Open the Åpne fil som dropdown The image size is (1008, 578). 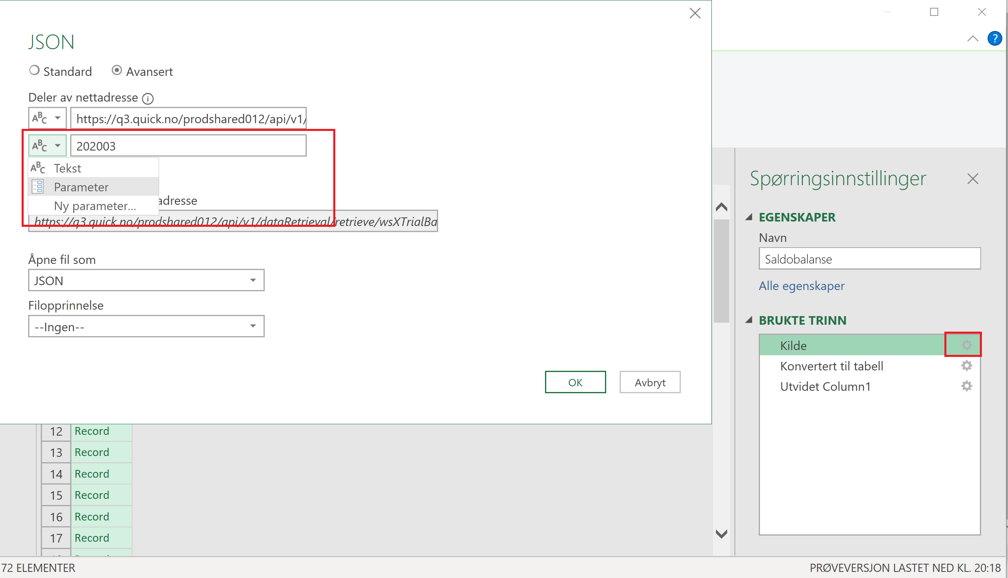click(146, 280)
